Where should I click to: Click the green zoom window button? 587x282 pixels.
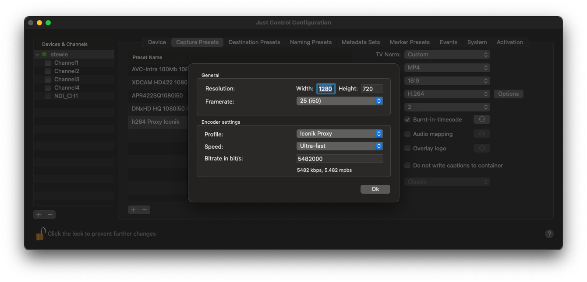48,23
